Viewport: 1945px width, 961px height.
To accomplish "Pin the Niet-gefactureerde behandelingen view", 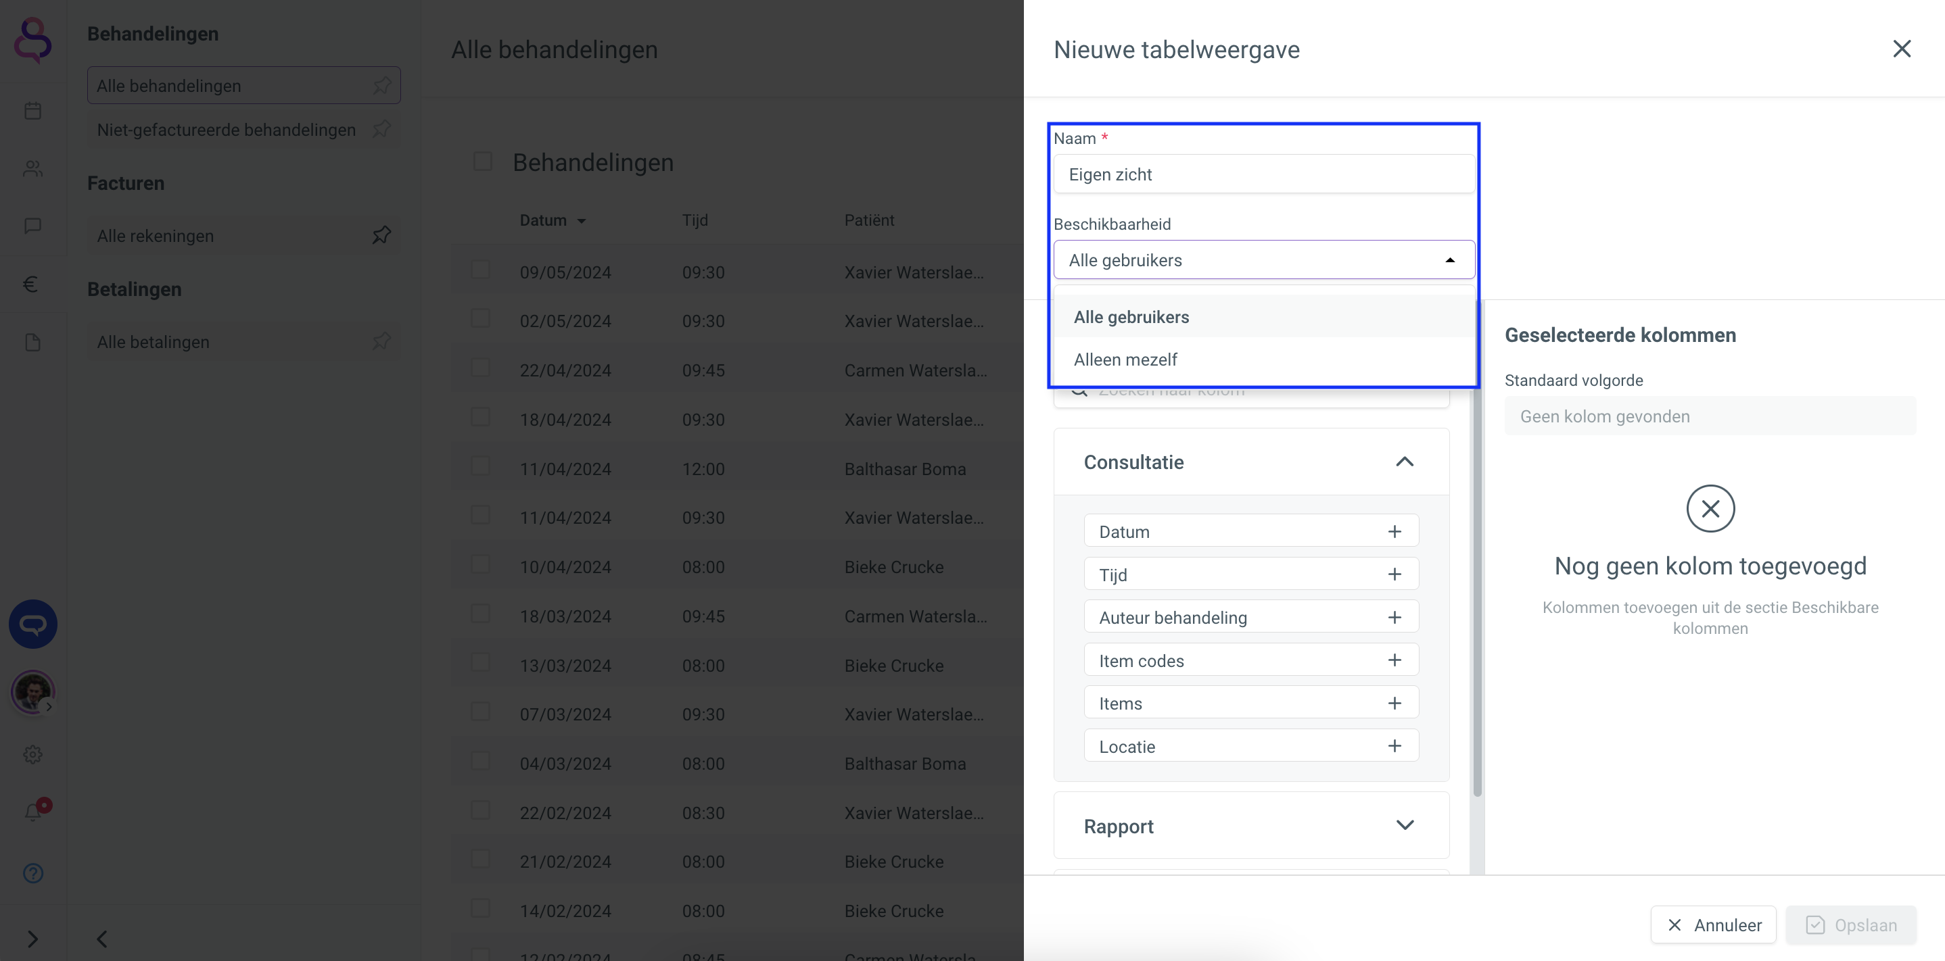I will pyautogui.click(x=381, y=129).
